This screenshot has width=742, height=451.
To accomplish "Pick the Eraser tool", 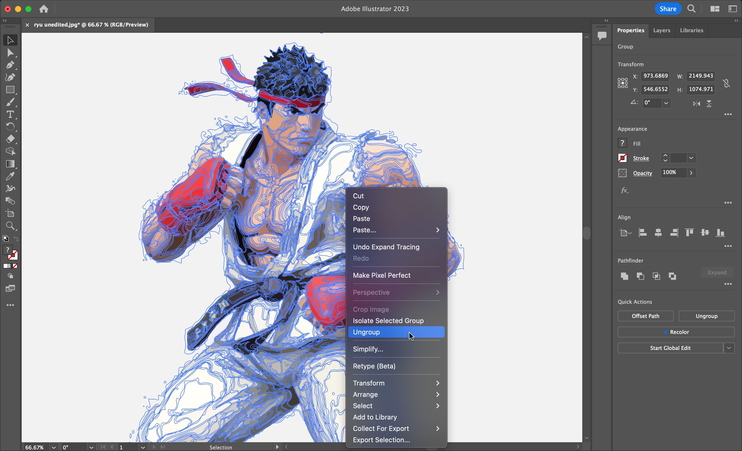I will click(10, 139).
